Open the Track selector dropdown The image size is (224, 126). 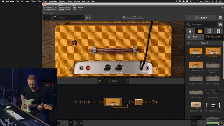point(48,8)
